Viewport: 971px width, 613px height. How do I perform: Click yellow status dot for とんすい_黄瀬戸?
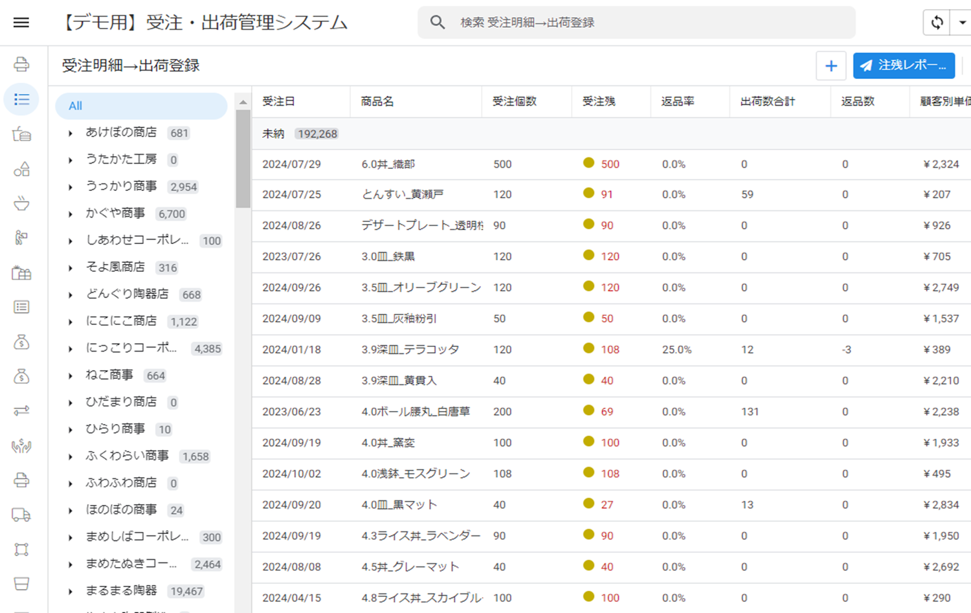pyautogui.click(x=588, y=193)
